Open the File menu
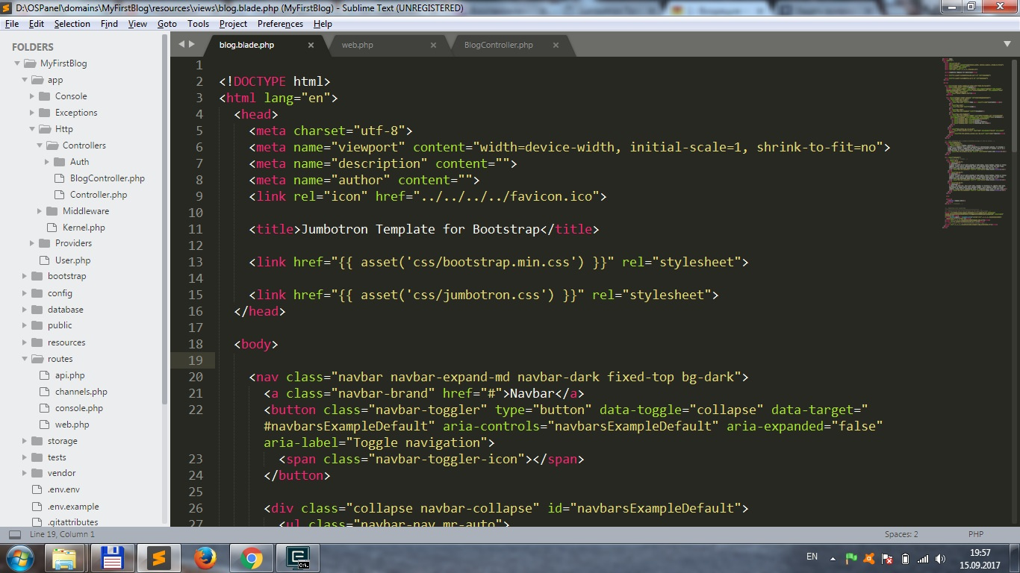Viewport: 1020px width, 573px height. (12, 24)
